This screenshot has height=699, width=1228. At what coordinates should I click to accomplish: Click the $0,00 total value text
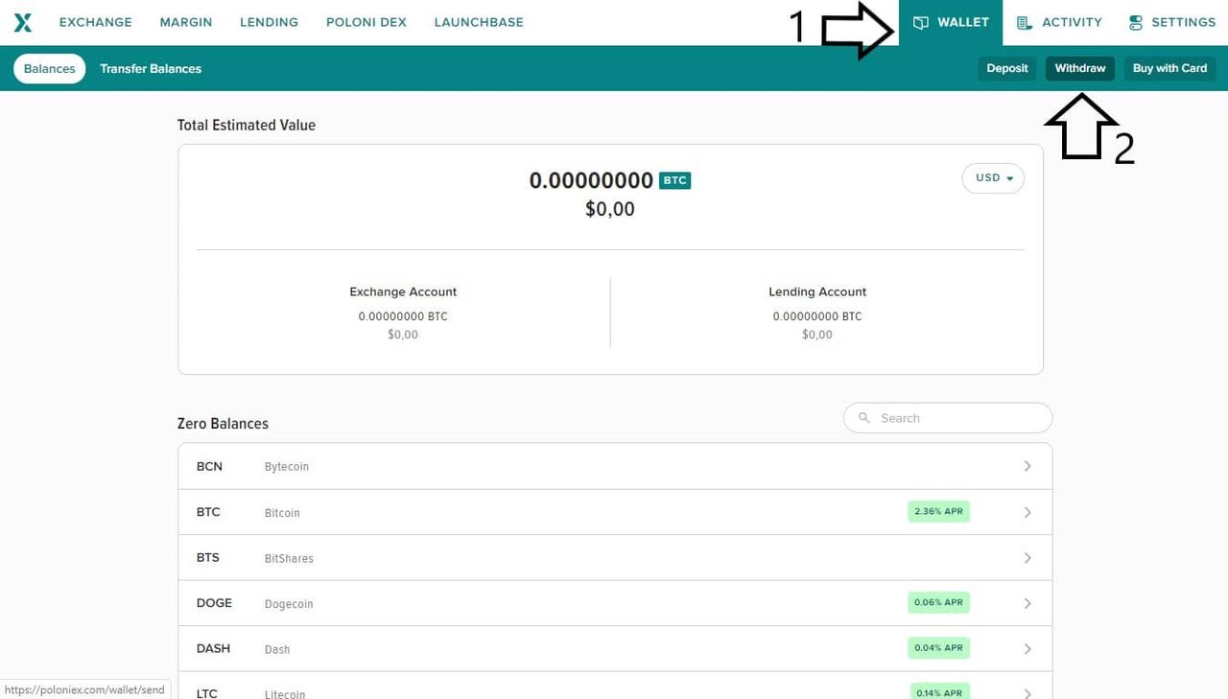tap(610, 208)
